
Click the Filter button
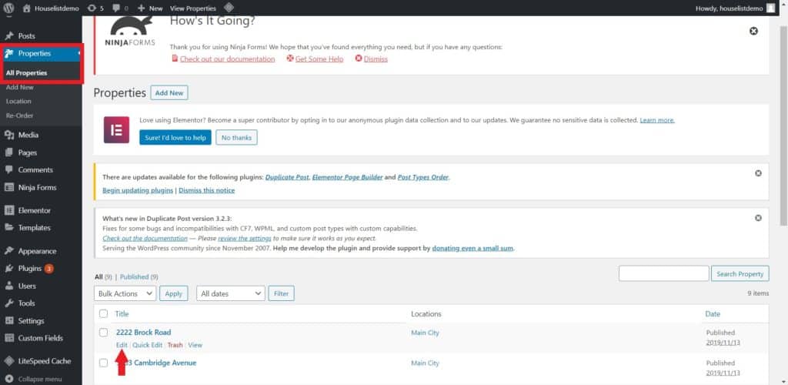tap(282, 293)
